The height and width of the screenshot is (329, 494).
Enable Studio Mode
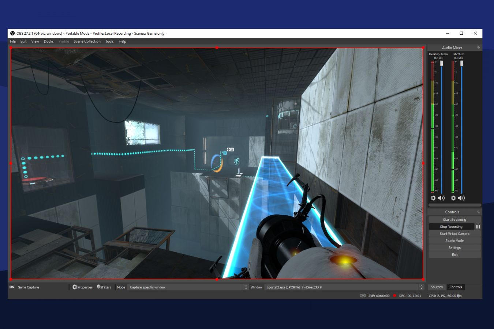[454, 241]
